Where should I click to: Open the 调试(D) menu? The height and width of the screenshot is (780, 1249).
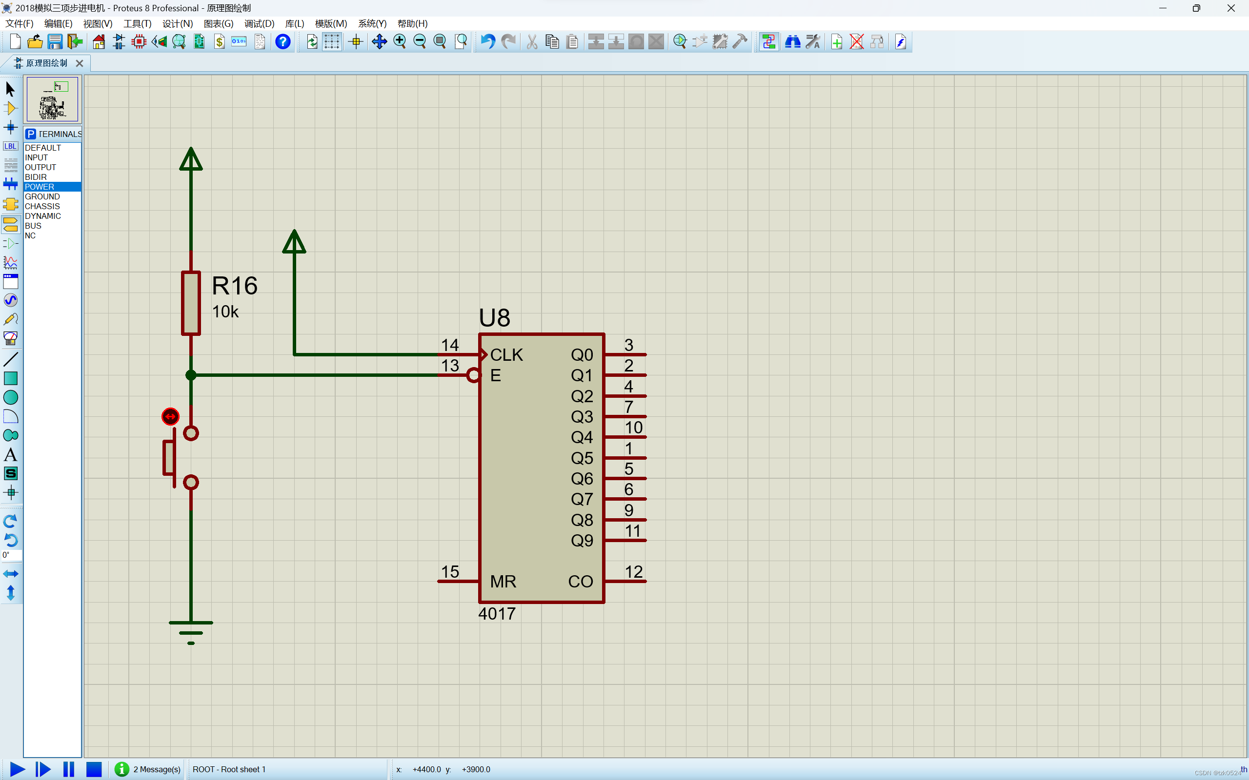coord(259,24)
